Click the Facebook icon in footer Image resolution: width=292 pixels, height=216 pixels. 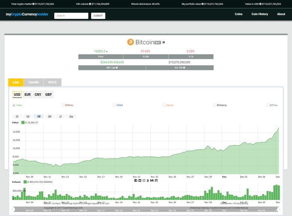(x=136, y=180)
